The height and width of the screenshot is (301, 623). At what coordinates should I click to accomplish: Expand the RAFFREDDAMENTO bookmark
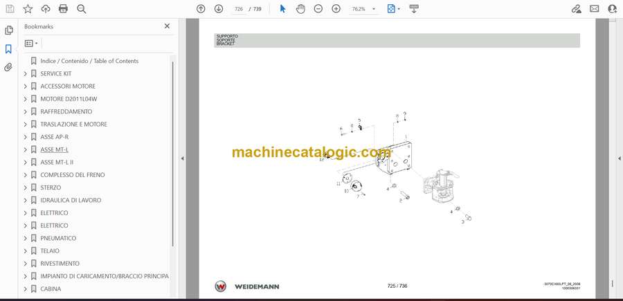26,111
